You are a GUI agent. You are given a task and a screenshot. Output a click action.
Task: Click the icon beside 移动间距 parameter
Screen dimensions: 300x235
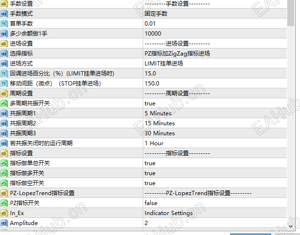(x=4, y=84)
